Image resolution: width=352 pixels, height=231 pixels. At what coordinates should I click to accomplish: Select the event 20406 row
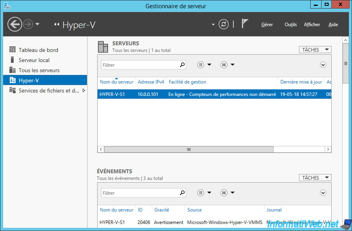click(x=214, y=222)
